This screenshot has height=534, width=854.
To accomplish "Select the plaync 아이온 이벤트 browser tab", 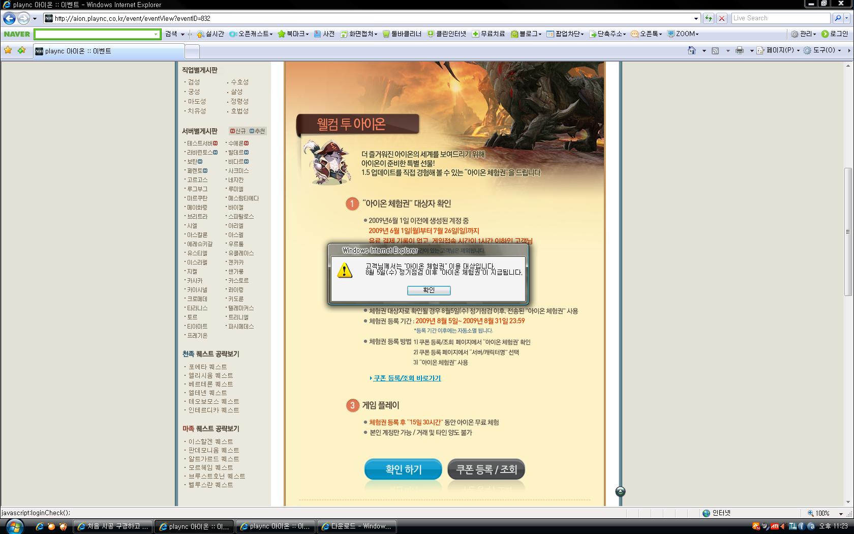I will tap(108, 51).
